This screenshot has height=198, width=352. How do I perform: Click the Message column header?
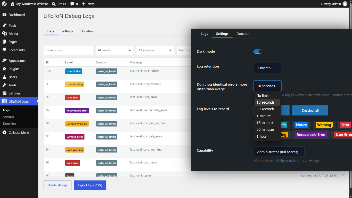click(136, 62)
